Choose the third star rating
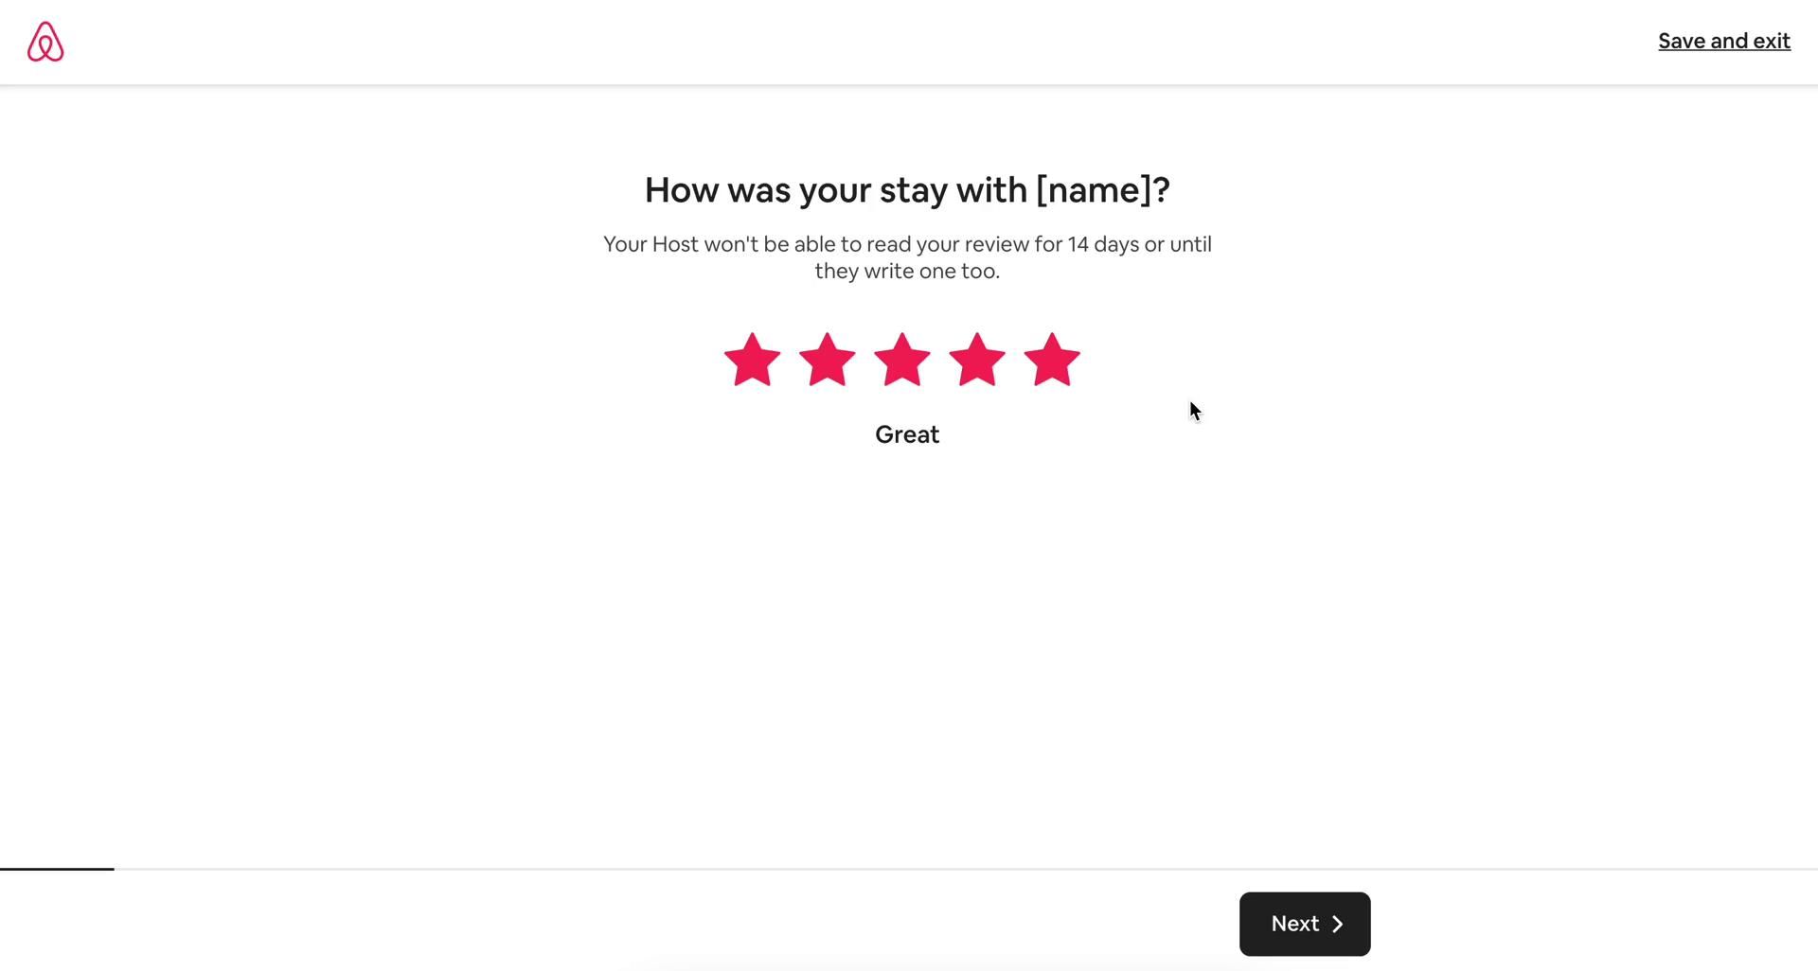This screenshot has width=1818, height=971. click(902, 360)
